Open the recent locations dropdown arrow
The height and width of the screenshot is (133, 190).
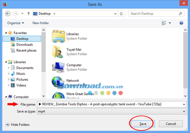click(x=23, y=14)
